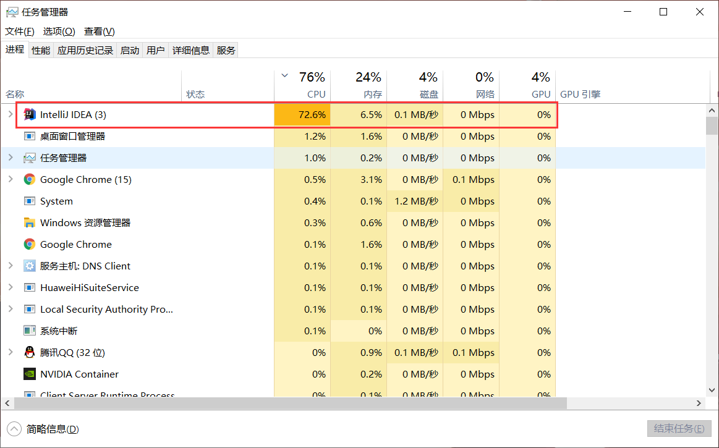Click the single Google Chrome process icon
This screenshot has height=448, width=719.
pos(30,245)
